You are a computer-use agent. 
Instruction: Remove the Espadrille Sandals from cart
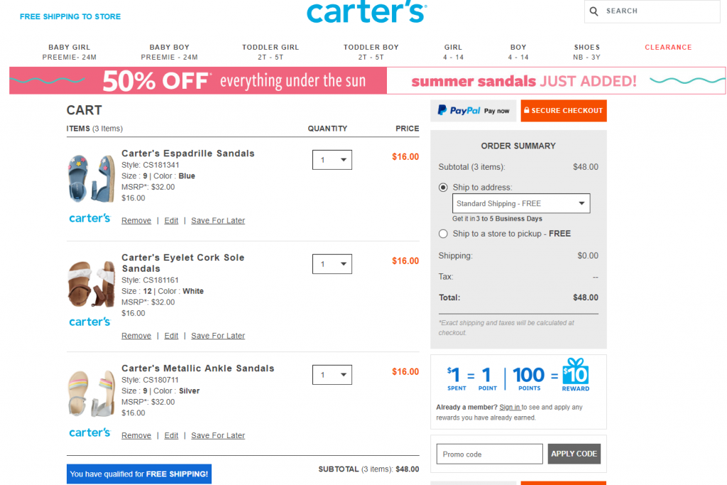pos(136,221)
